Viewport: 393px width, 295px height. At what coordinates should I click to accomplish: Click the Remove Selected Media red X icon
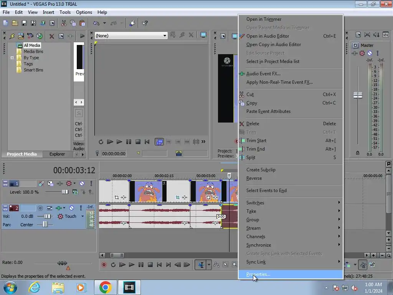point(52,36)
